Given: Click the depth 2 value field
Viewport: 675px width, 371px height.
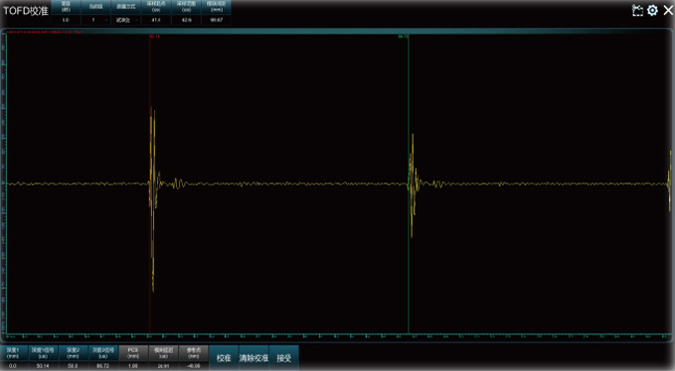Looking at the screenshot, I should [74, 366].
